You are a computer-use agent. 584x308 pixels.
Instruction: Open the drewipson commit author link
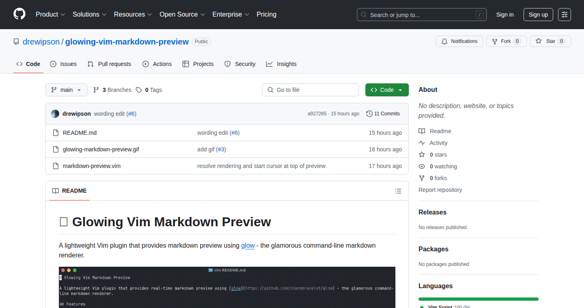(x=77, y=114)
